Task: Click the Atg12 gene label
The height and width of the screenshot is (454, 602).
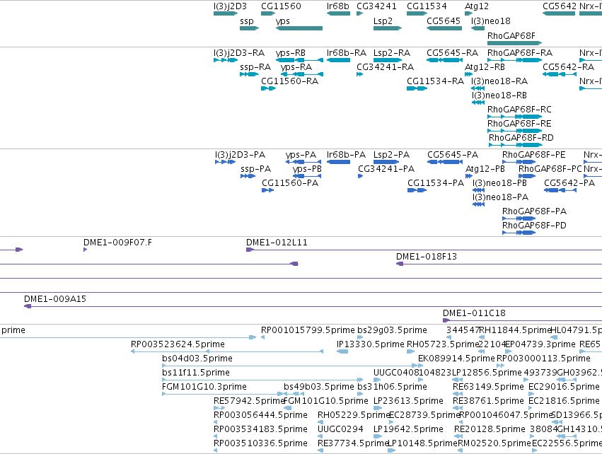Action: (x=477, y=6)
